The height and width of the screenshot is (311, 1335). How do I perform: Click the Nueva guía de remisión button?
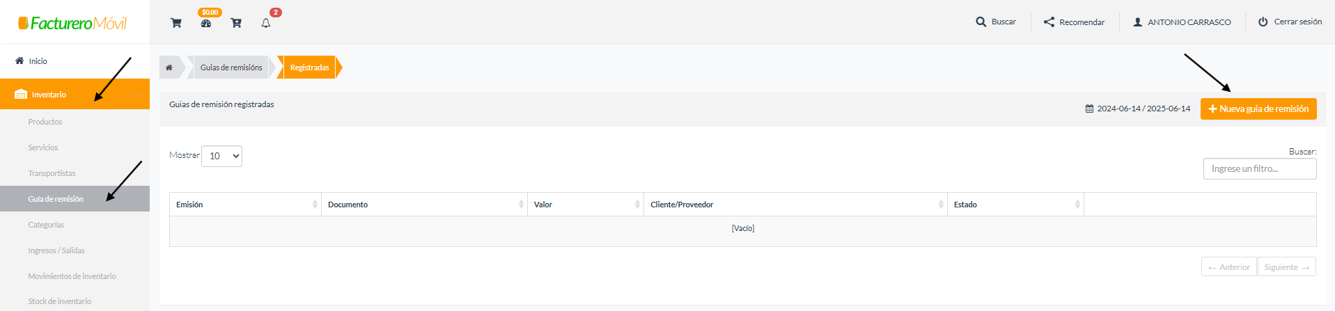pyautogui.click(x=1258, y=109)
